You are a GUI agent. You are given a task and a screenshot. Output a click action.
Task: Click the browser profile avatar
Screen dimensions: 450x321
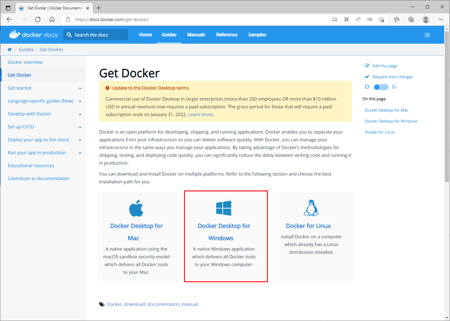(426, 19)
